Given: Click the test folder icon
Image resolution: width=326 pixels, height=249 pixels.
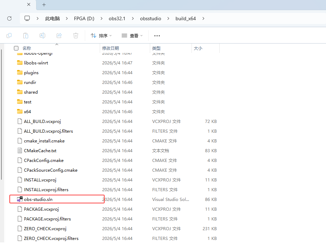Looking at the screenshot, I should pyautogui.click(x=20, y=102).
